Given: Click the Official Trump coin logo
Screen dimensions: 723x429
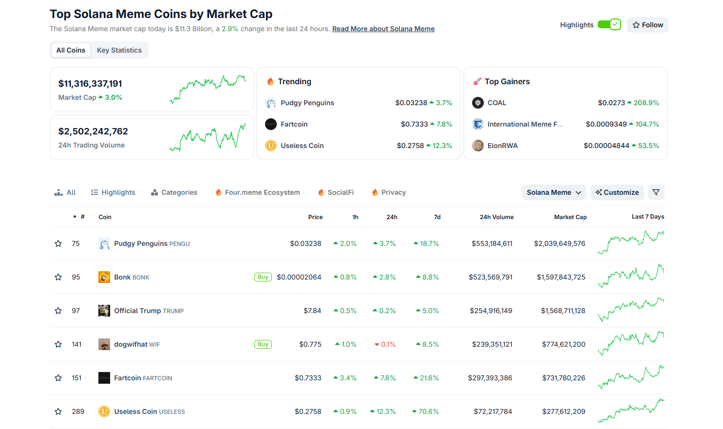Looking at the screenshot, I should coord(104,311).
